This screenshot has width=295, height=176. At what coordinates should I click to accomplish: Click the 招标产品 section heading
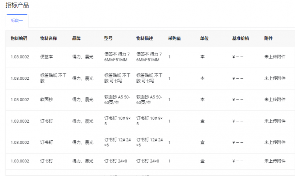point(17,5)
